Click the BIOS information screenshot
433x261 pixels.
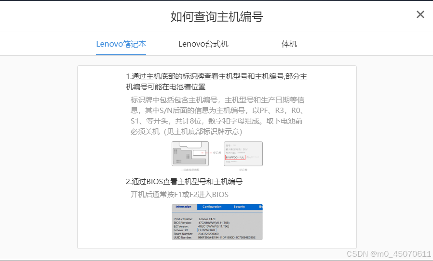pyautogui.click(x=217, y=222)
